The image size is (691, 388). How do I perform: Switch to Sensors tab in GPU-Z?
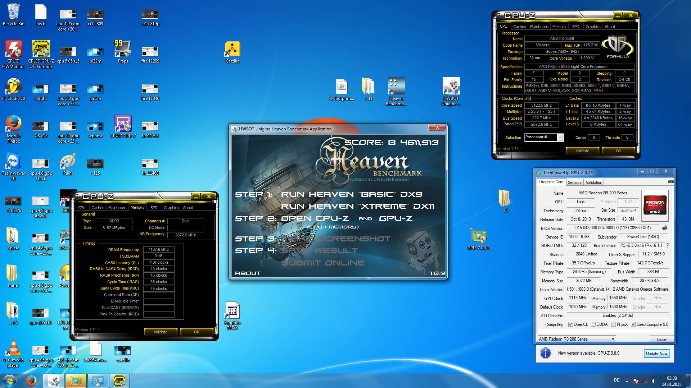574,183
